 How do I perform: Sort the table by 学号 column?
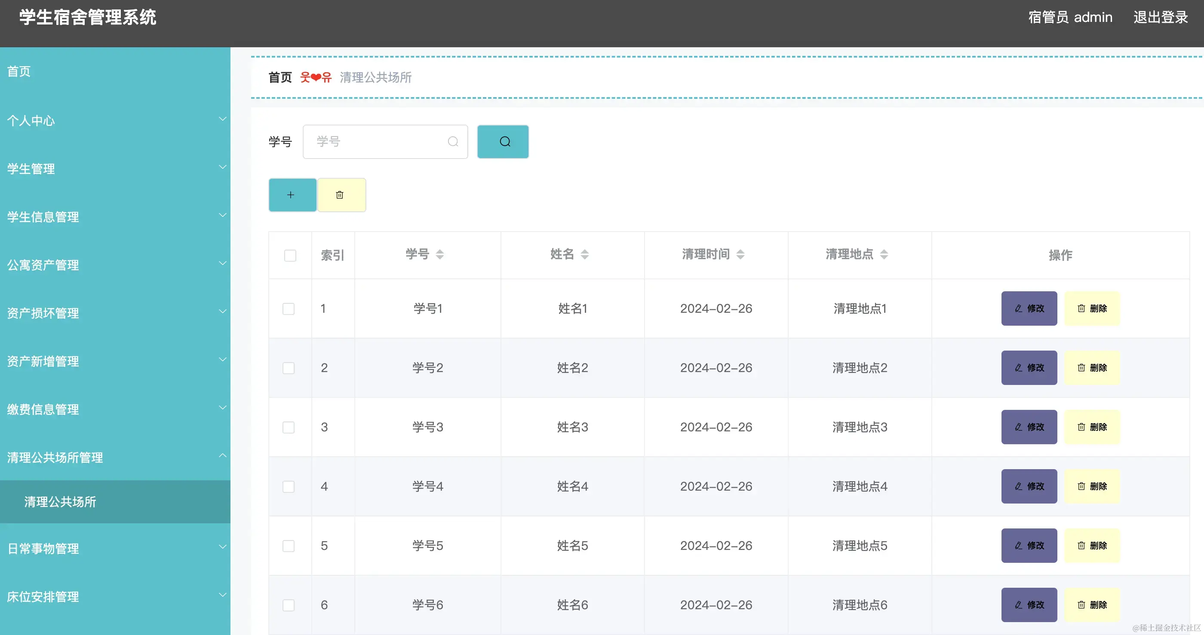pyautogui.click(x=440, y=254)
